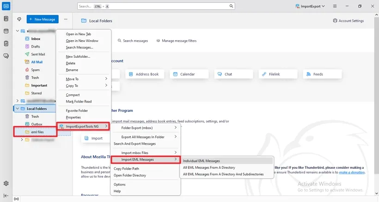The image size is (379, 202).
Task: Choose Properties in context menu
Action: tap(84, 117)
